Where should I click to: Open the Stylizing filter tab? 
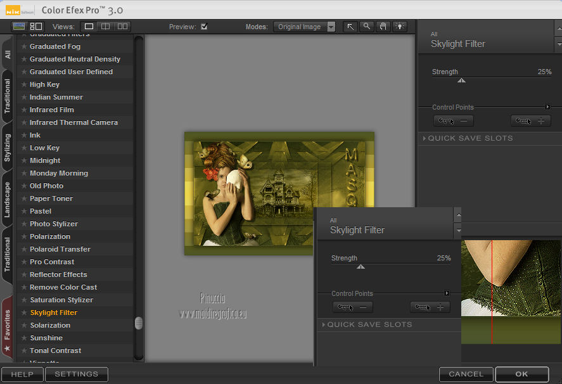pyautogui.click(x=8, y=148)
